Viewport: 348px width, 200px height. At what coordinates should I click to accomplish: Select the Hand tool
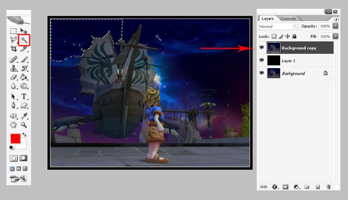(x=13, y=125)
